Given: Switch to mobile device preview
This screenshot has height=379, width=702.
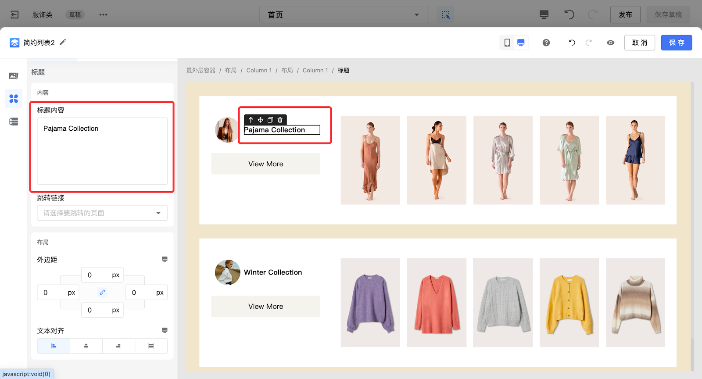Looking at the screenshot, I should [507, 43].
